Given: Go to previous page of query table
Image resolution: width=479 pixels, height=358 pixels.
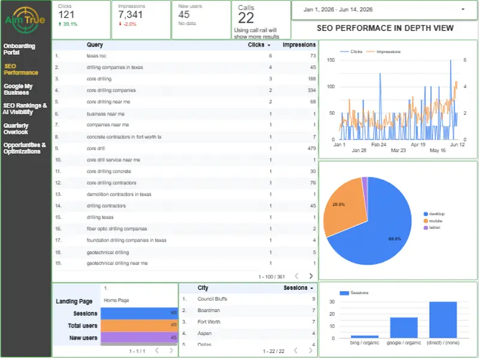Looking at the screenshot, I should (296, 276).
